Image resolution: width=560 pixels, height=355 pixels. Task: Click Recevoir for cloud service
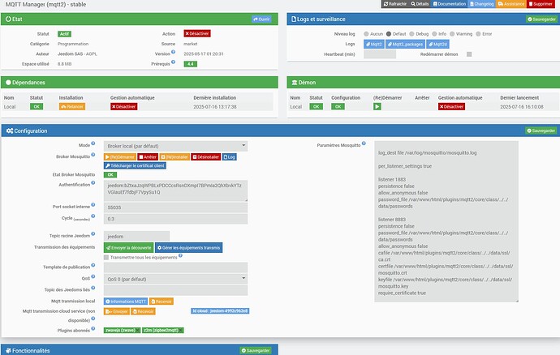(x=143, y=311)
